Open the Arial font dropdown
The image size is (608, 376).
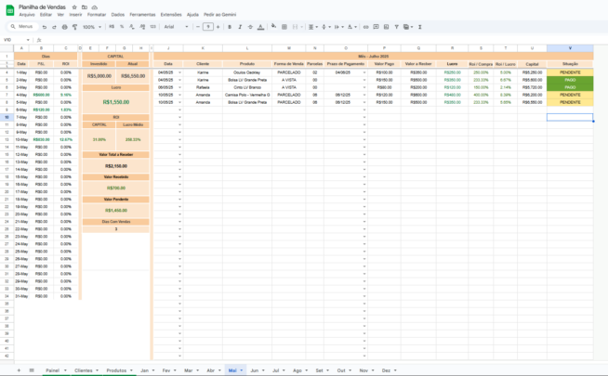click(176, 27)
